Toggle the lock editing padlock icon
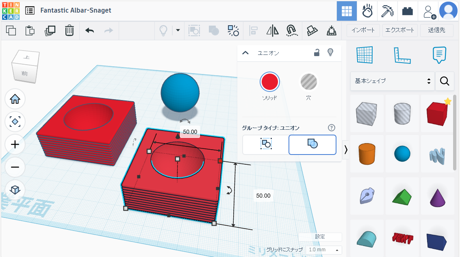 click(x=317, y=52)
